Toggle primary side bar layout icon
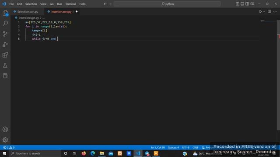Viewport: 280px width, 157px height. pos(237,4)
